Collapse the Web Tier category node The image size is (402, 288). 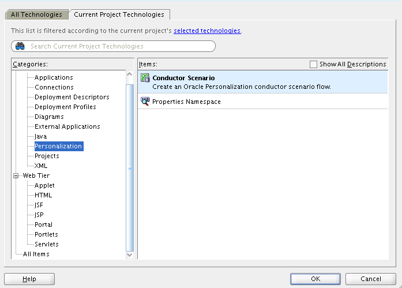click(x=16, y=175)
